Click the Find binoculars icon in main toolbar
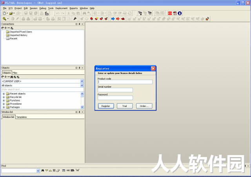 point(84,13)
